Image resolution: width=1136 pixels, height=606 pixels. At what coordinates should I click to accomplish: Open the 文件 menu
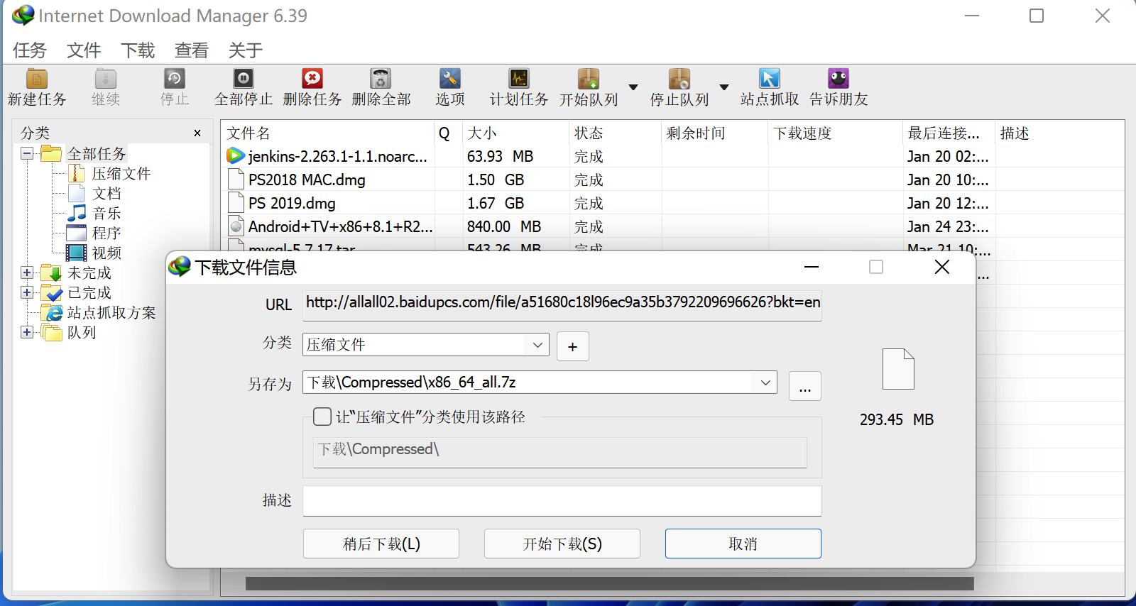84,50
